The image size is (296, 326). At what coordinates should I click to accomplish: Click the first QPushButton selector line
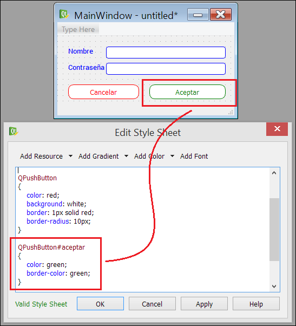coord(37,178)
